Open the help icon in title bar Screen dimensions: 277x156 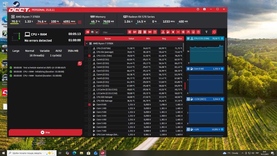click(198, 9)
